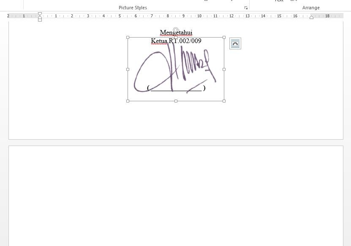Click the top-right resize handle of the picture
This screenshot has height=246, width=351.
pyautogui.click(x=224, y=38)
